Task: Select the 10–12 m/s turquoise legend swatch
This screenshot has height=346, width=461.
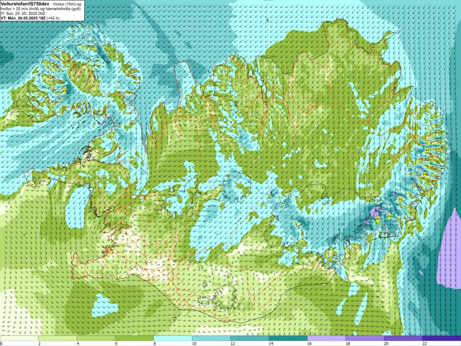Action: 211,338
